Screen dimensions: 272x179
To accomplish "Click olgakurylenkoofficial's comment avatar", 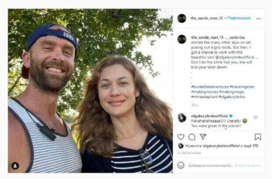I will [x=182, y=117].
